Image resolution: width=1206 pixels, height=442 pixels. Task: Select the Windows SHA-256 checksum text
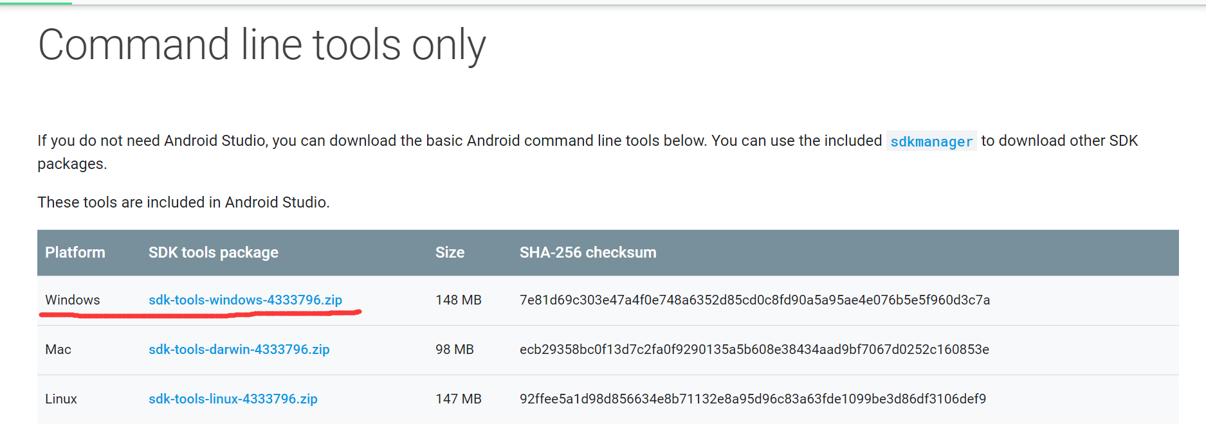pos(754,300)
